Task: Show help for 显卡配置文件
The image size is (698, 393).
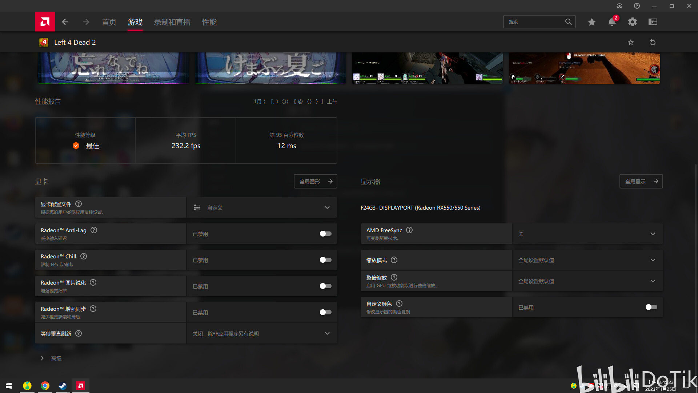Action: point(79,204)
